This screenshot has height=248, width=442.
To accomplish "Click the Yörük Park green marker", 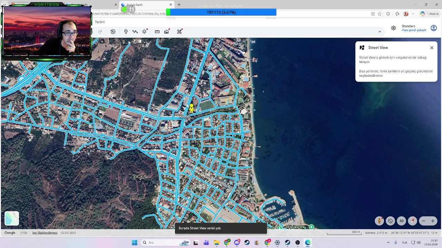I will [311, 227].
